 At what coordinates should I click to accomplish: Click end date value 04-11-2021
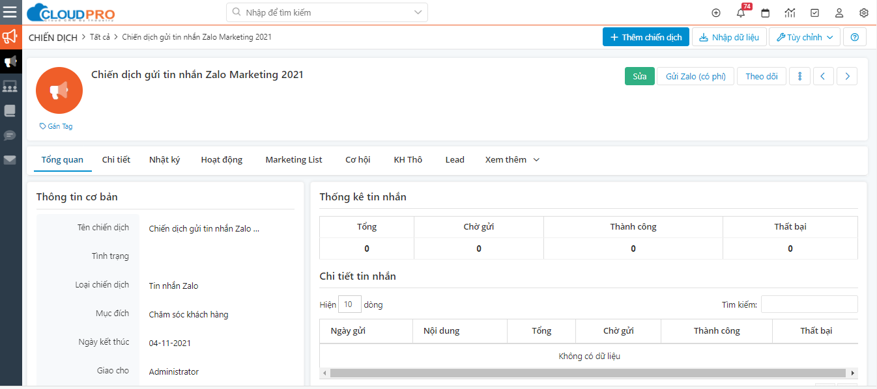[169, 343]
